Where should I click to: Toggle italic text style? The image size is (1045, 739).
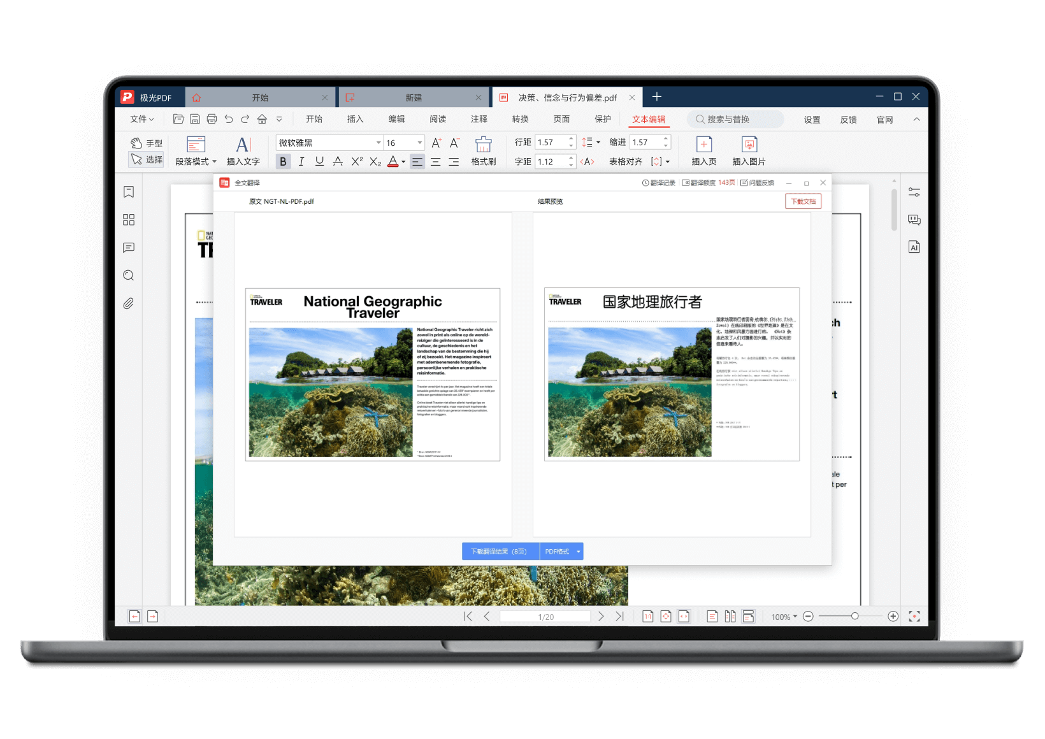(x=301, y=162)
